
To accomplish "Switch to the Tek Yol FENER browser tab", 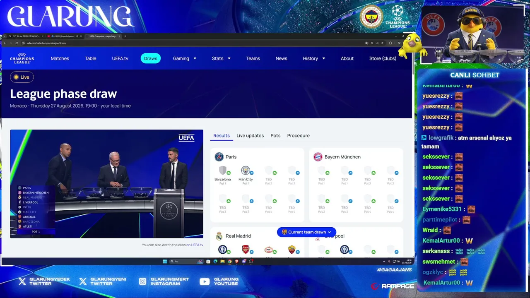I will [x=26, y=36].
